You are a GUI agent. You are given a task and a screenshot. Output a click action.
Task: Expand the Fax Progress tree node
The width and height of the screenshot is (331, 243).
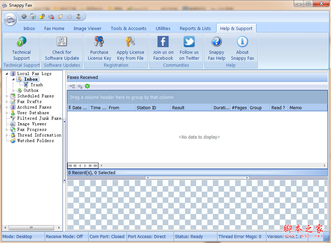[7, 130]
